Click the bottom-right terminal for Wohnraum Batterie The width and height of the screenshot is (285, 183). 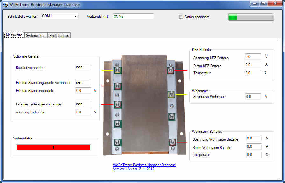[x=172, y=142]
